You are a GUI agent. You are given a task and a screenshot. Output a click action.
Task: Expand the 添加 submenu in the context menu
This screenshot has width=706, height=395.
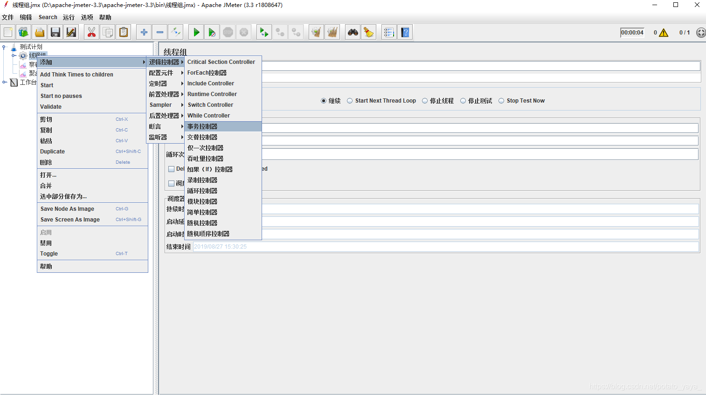point(92,62)
